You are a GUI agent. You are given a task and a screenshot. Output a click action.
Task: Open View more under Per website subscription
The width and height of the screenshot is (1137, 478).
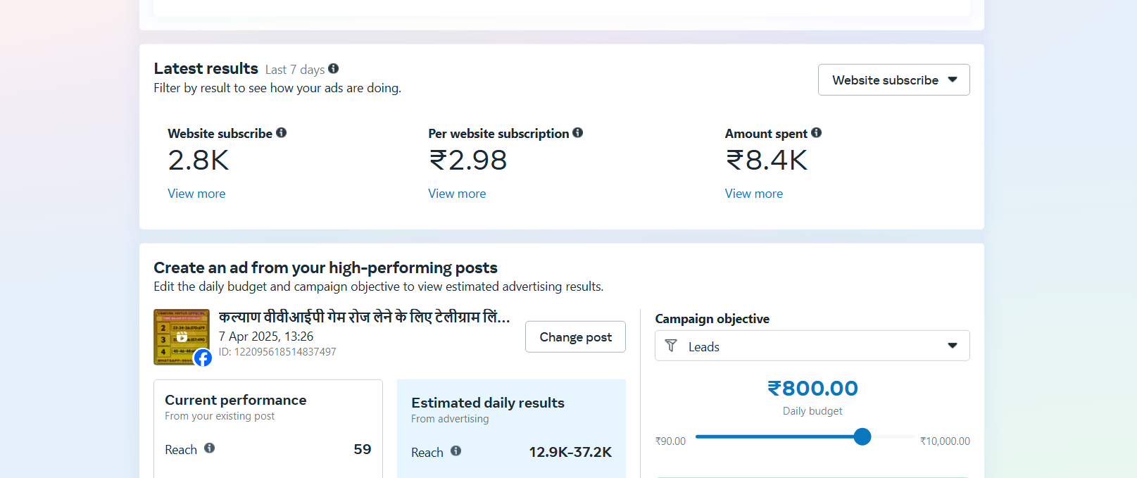pyautogui.click(x=457, y=194)
